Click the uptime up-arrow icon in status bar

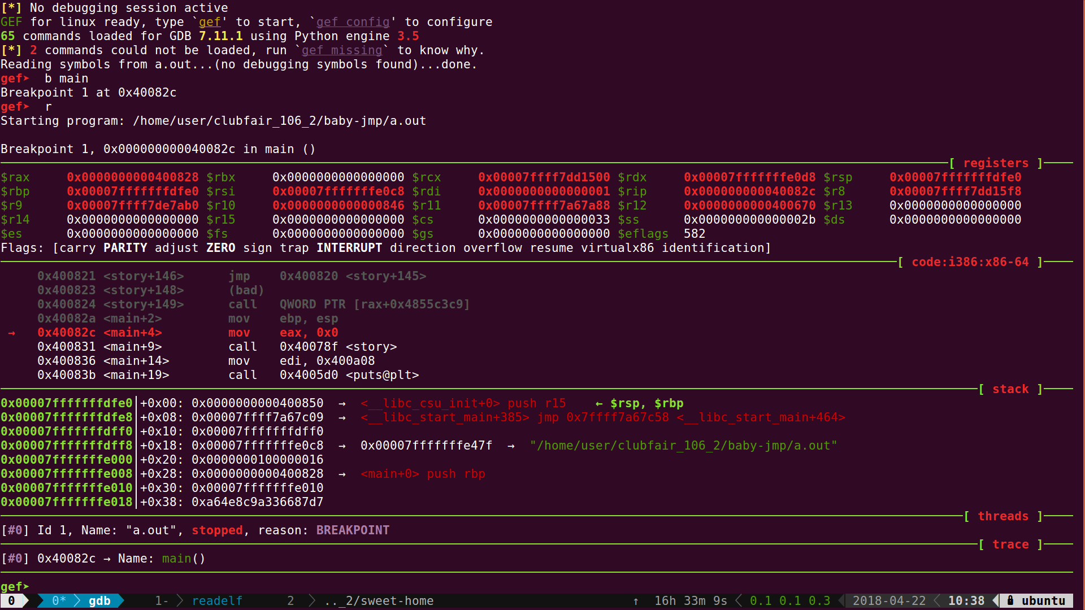[x=636, y=601]
